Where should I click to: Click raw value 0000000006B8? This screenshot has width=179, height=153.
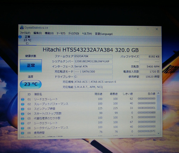146,113
